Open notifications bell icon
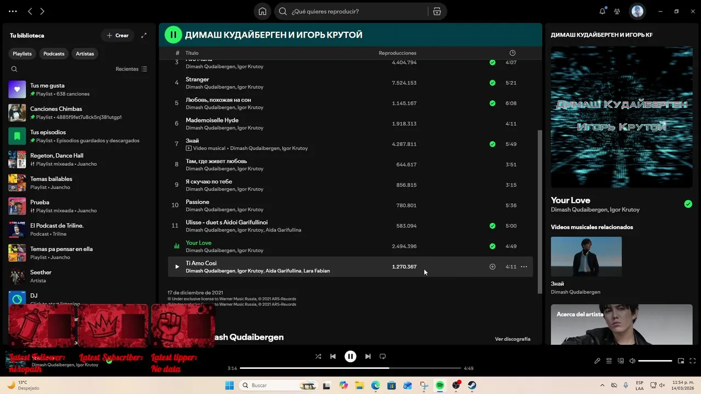 [602, 11]
